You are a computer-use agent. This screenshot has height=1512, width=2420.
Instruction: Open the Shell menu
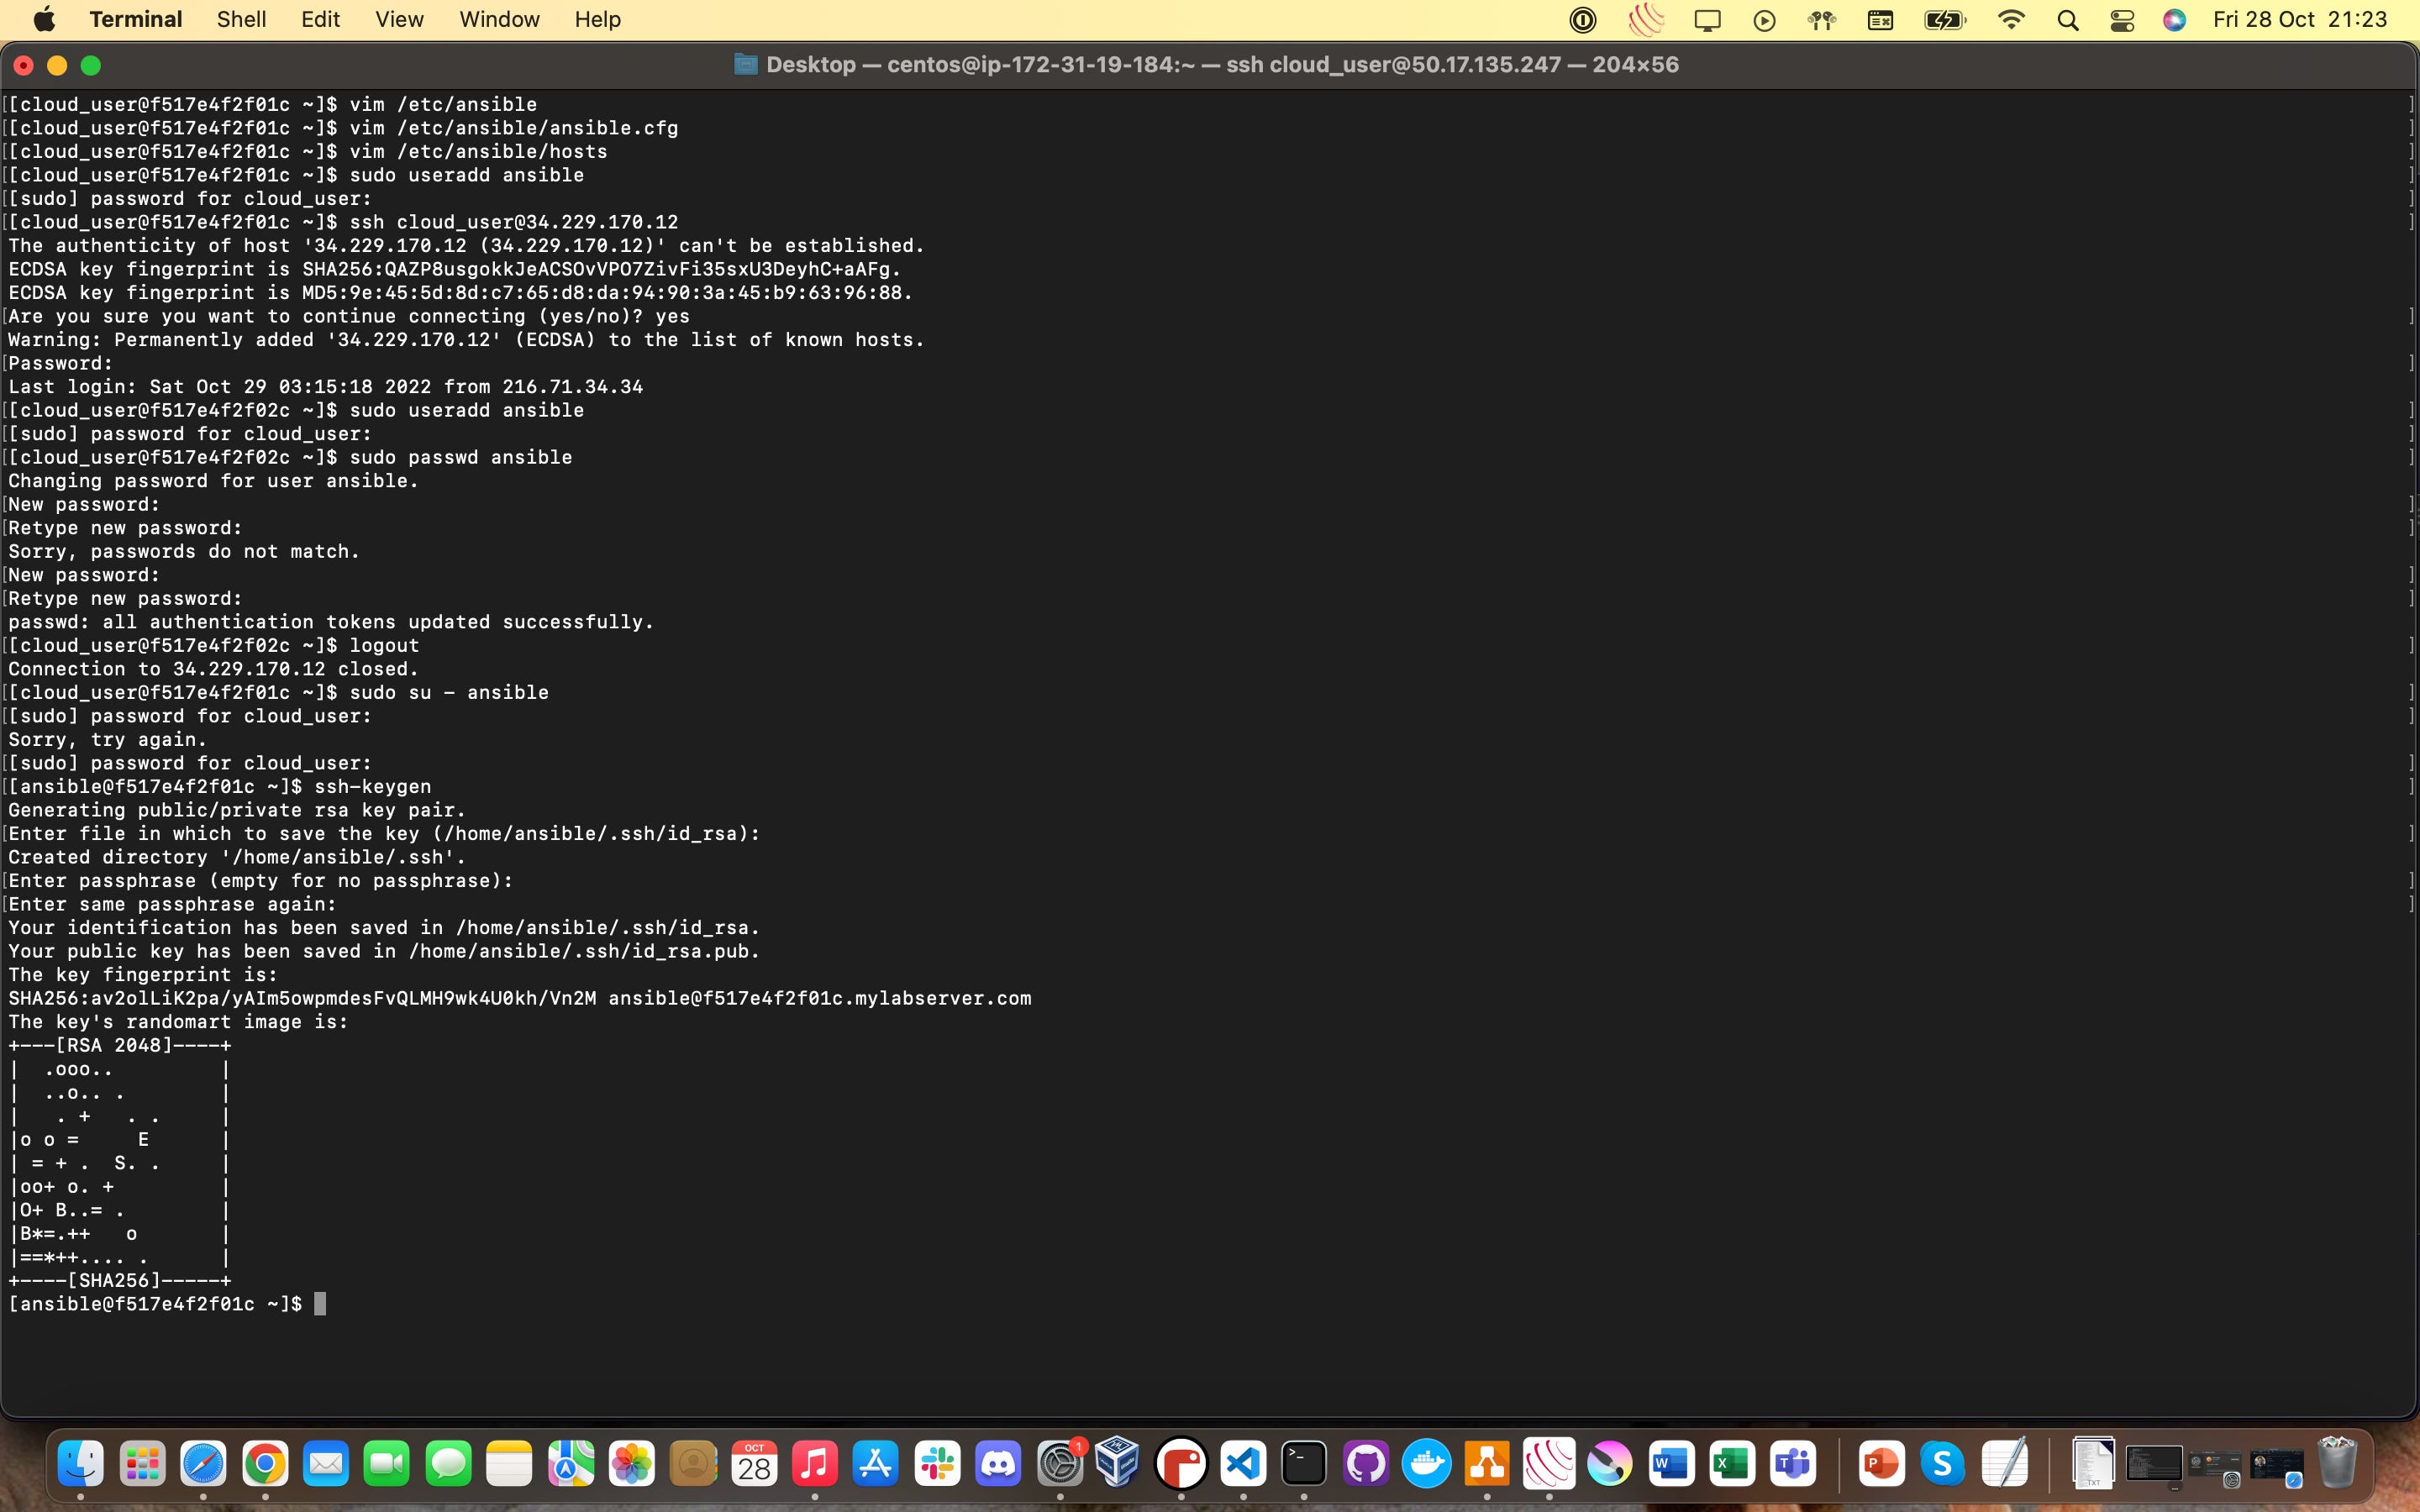tap(241, 19)
